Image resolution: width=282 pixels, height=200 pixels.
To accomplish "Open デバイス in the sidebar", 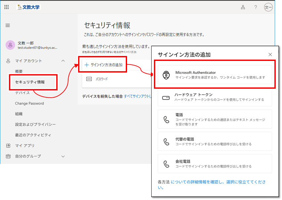I will click(x=22, y=93).
